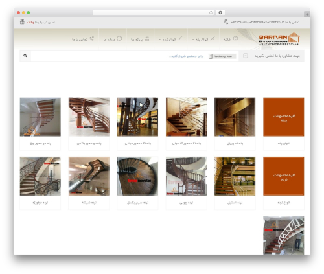Image resolution: width=324 pixels, height=274 pixels.
Task: Click the پله اسپیرال caption text
Action: tap(235, 143)
